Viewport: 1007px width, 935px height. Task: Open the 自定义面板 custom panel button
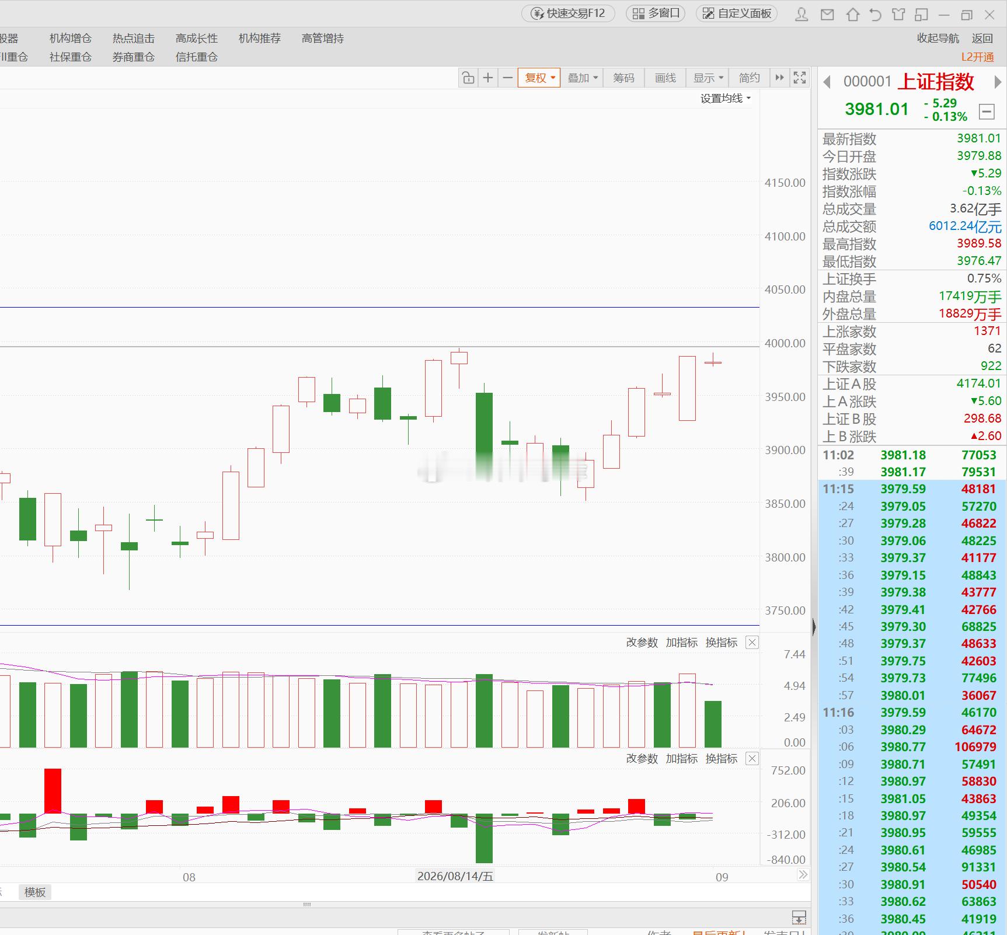[737, 13]
